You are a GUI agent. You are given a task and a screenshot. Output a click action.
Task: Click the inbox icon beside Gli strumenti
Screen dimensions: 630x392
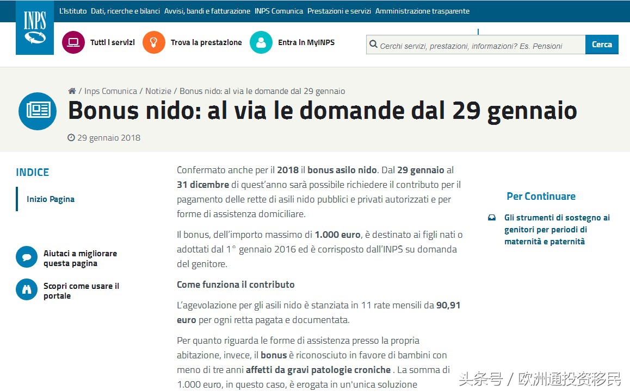click(492, 218)
